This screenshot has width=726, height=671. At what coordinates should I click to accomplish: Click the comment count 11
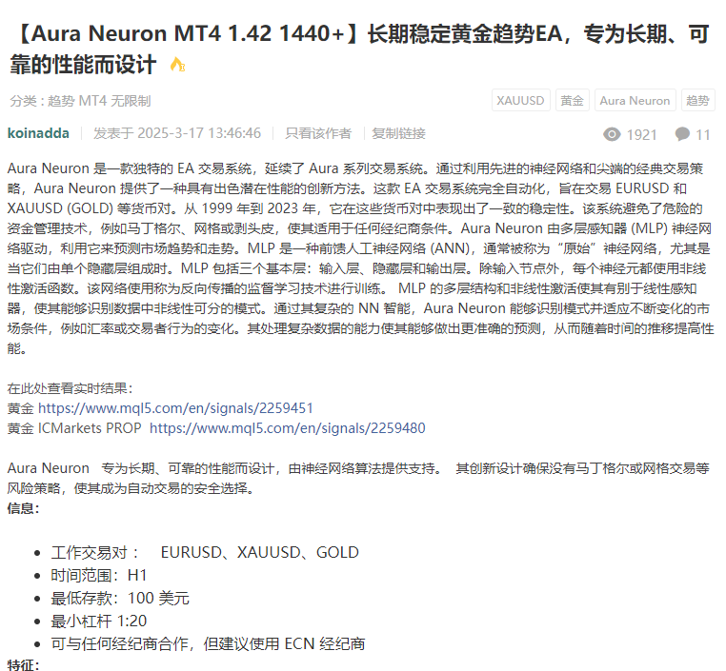(703, 134)
